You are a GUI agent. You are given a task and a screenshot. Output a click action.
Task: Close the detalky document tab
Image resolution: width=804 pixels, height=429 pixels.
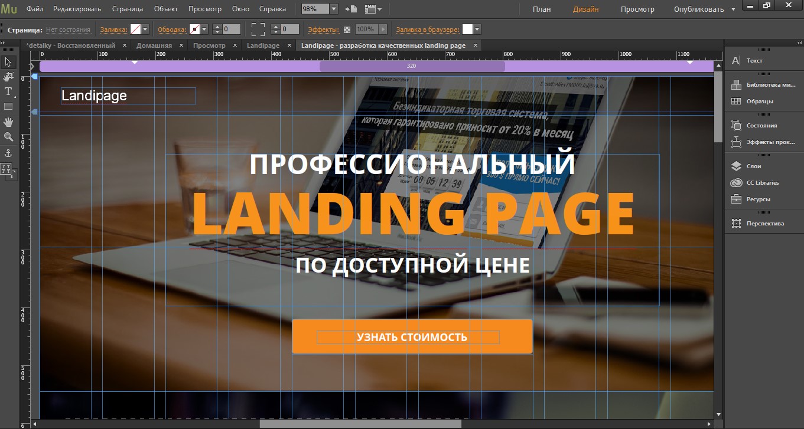(x=124, y=45)
